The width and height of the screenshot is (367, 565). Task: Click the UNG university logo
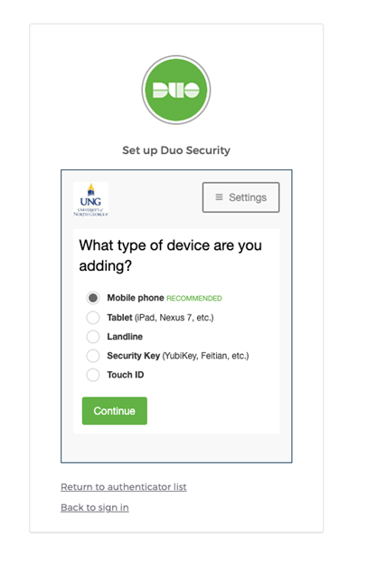(x=90, y=199)
